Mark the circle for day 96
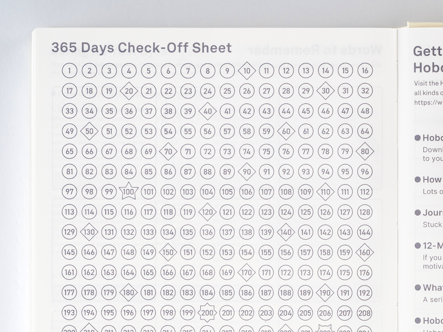Image resolution: width=443 pixels, height=332 pixels. [365, 172]
